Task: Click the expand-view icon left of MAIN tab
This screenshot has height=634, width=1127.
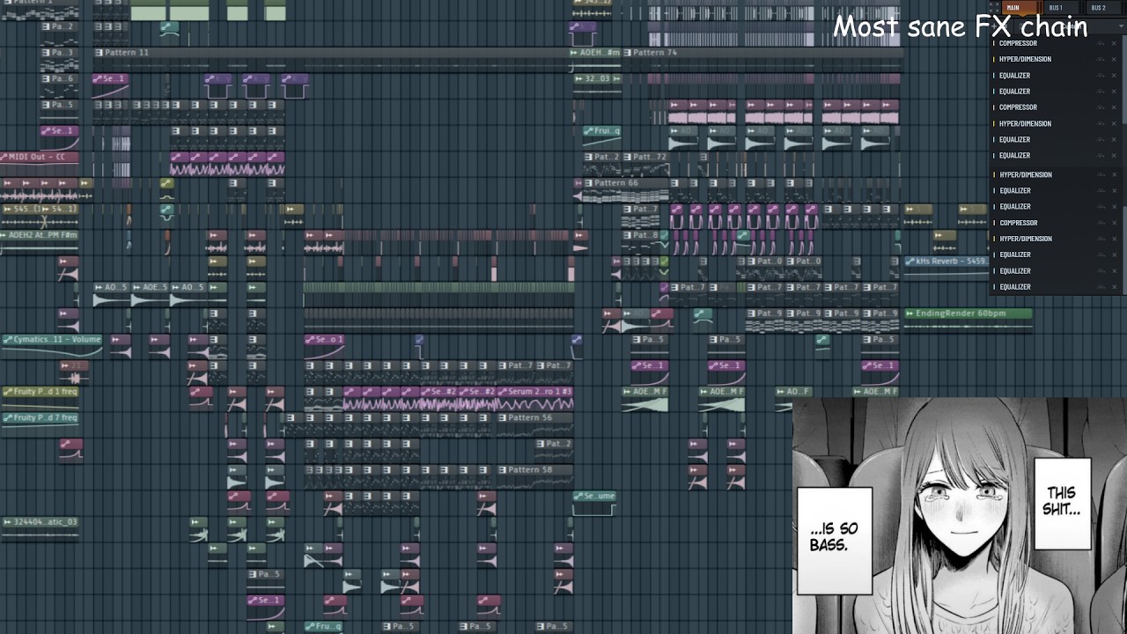Action: [x=995, y=8]
